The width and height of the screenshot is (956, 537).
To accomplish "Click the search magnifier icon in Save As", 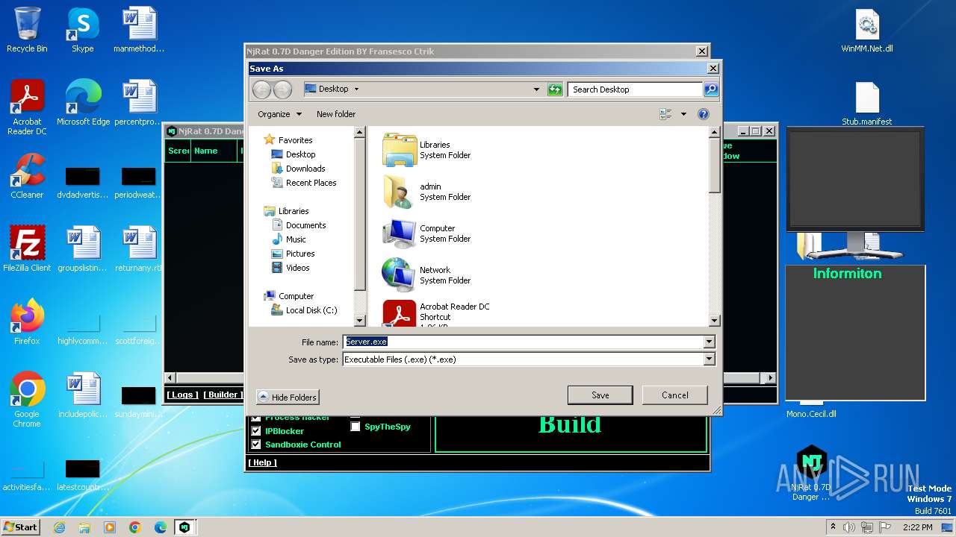I will pyautogui.click(x=711, y=89).
